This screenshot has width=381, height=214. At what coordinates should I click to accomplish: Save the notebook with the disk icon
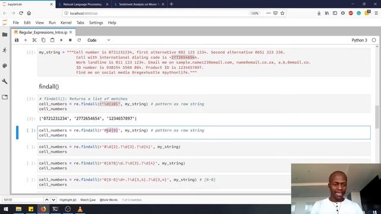pos(17,40)
